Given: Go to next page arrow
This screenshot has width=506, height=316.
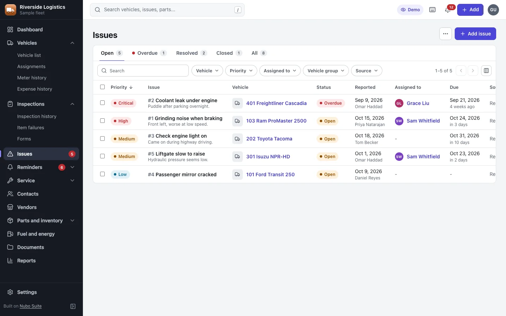Looking at the screenshot, I should pos(473,71).
